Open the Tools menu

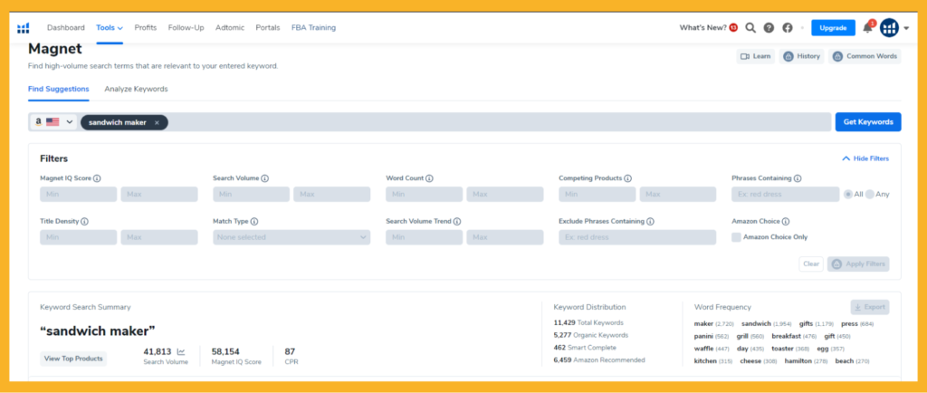point(110,28)
